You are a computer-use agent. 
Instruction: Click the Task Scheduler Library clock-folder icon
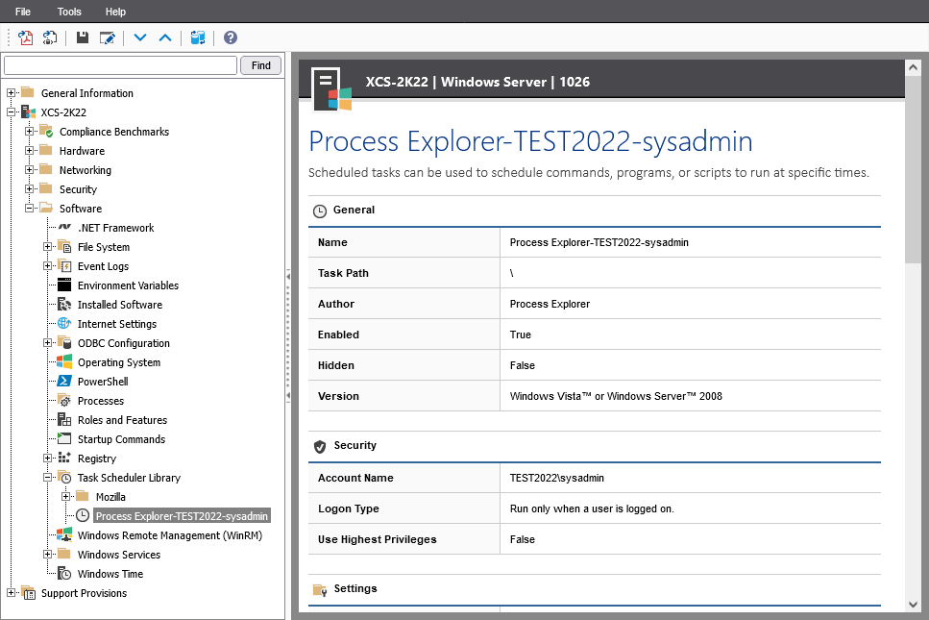64,478
